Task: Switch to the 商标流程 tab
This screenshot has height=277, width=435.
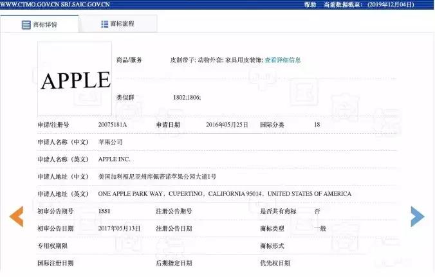Action: [118, 24]
